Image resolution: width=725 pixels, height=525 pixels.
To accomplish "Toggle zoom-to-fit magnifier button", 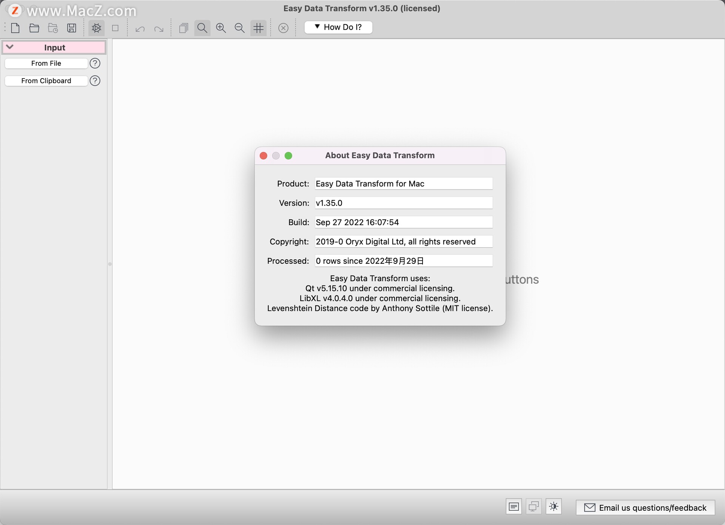I will tap(202, 28).
